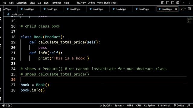Switch to the day73.py tab
The width and height of the screenshot is (193, 108).
[98, 9]
